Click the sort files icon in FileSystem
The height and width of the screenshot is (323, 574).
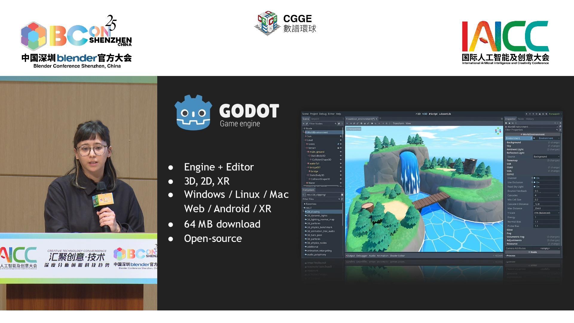click(342, 199)
